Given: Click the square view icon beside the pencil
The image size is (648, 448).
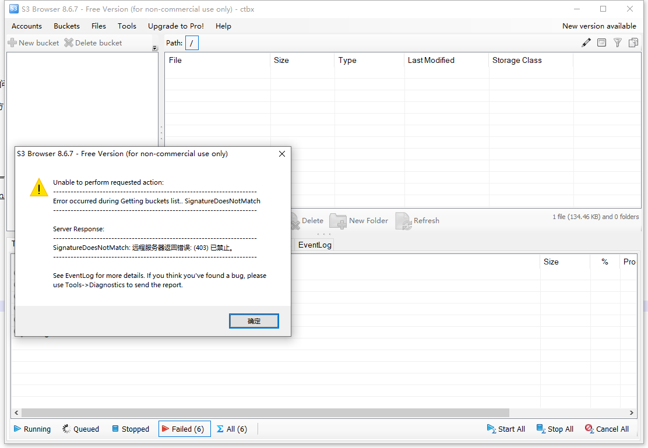Looking at the screenshot, I should 602,43.
